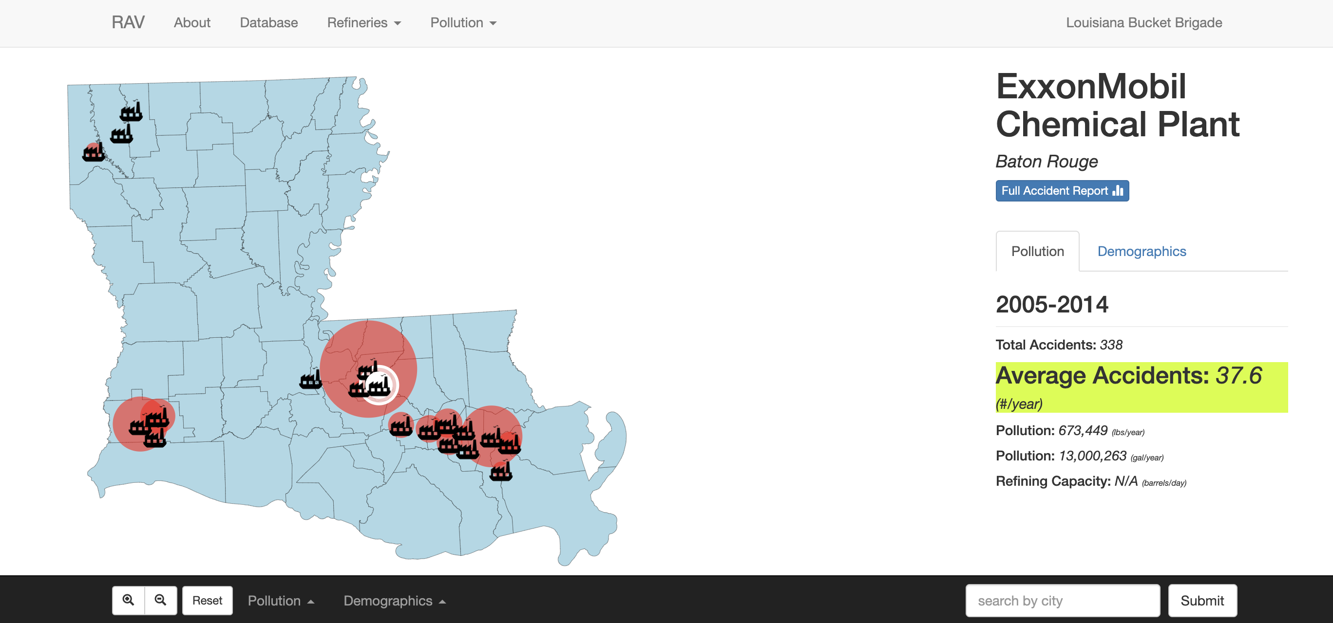
Task: Click the zoom-in magnifier icon on toolbar
Action: [x=129, y=602]
